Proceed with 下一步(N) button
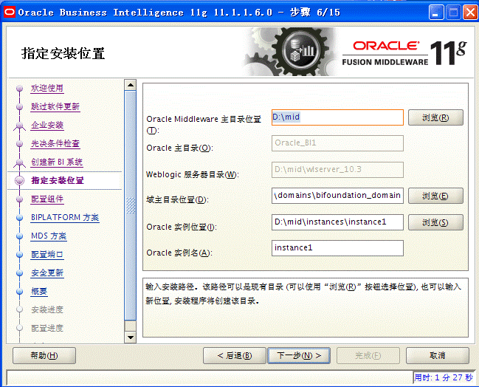 click(299, 355)
